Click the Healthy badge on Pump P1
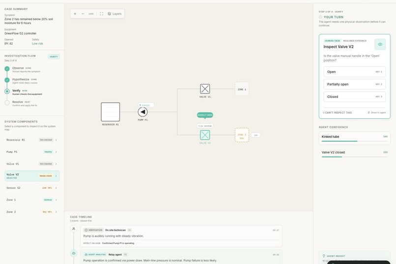The width and height of the screenshot is (396, 264). click(48, 152)
